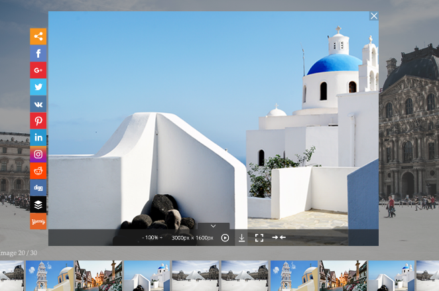Viewport: 439px width, 291px height.
Task: Share the image on Instagram
Action: (38, 154)
